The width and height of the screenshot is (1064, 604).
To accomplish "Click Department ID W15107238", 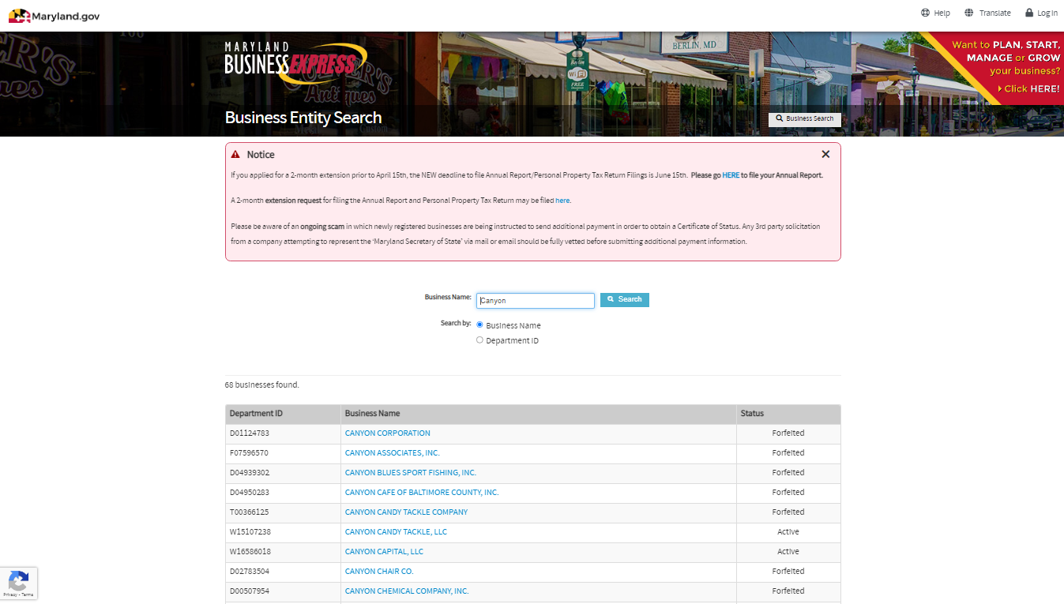I will [250, 532].
